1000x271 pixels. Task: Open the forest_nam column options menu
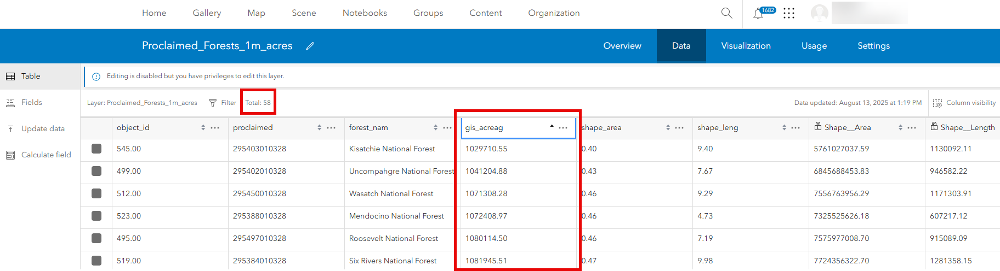point(447,128)
